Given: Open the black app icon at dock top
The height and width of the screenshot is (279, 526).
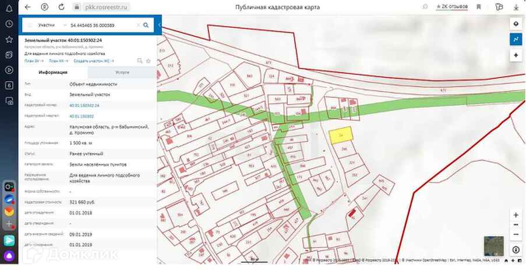Looking at the screenshot, I should tap(9, 187).
